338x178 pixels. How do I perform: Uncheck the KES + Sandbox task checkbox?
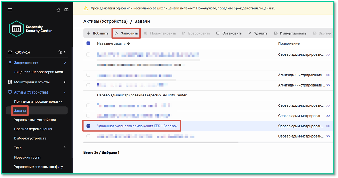click(88, 126)
